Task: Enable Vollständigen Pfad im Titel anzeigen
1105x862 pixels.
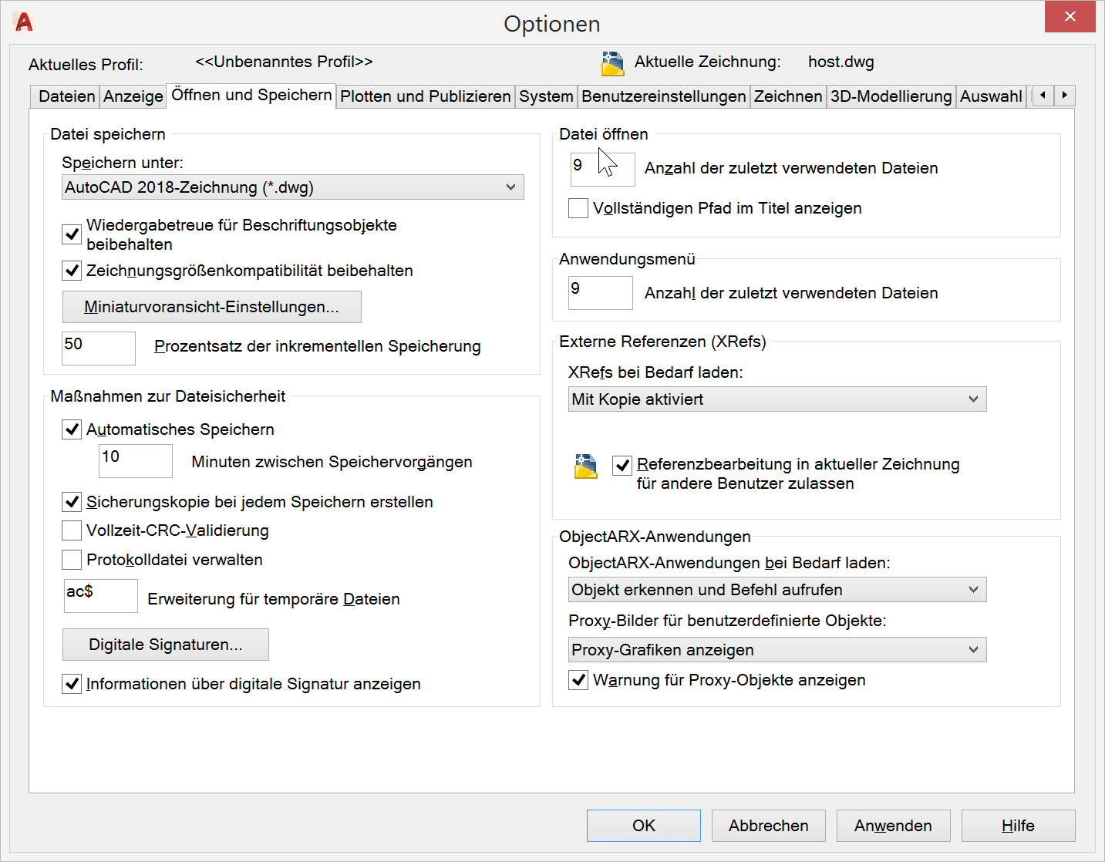Action: coord(578,208)
